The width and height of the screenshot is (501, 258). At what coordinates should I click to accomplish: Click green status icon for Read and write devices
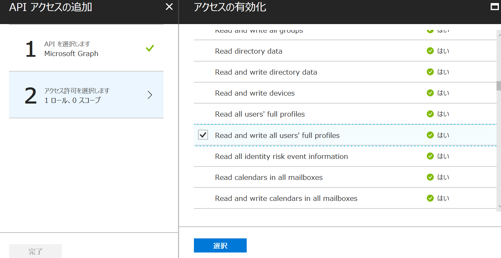tap(430, 93)
